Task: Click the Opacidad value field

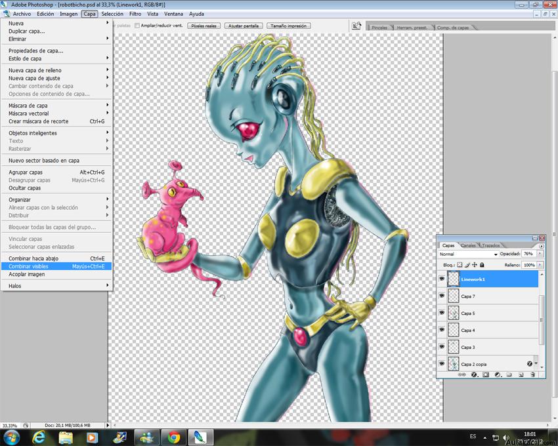Action: point(529,254)
